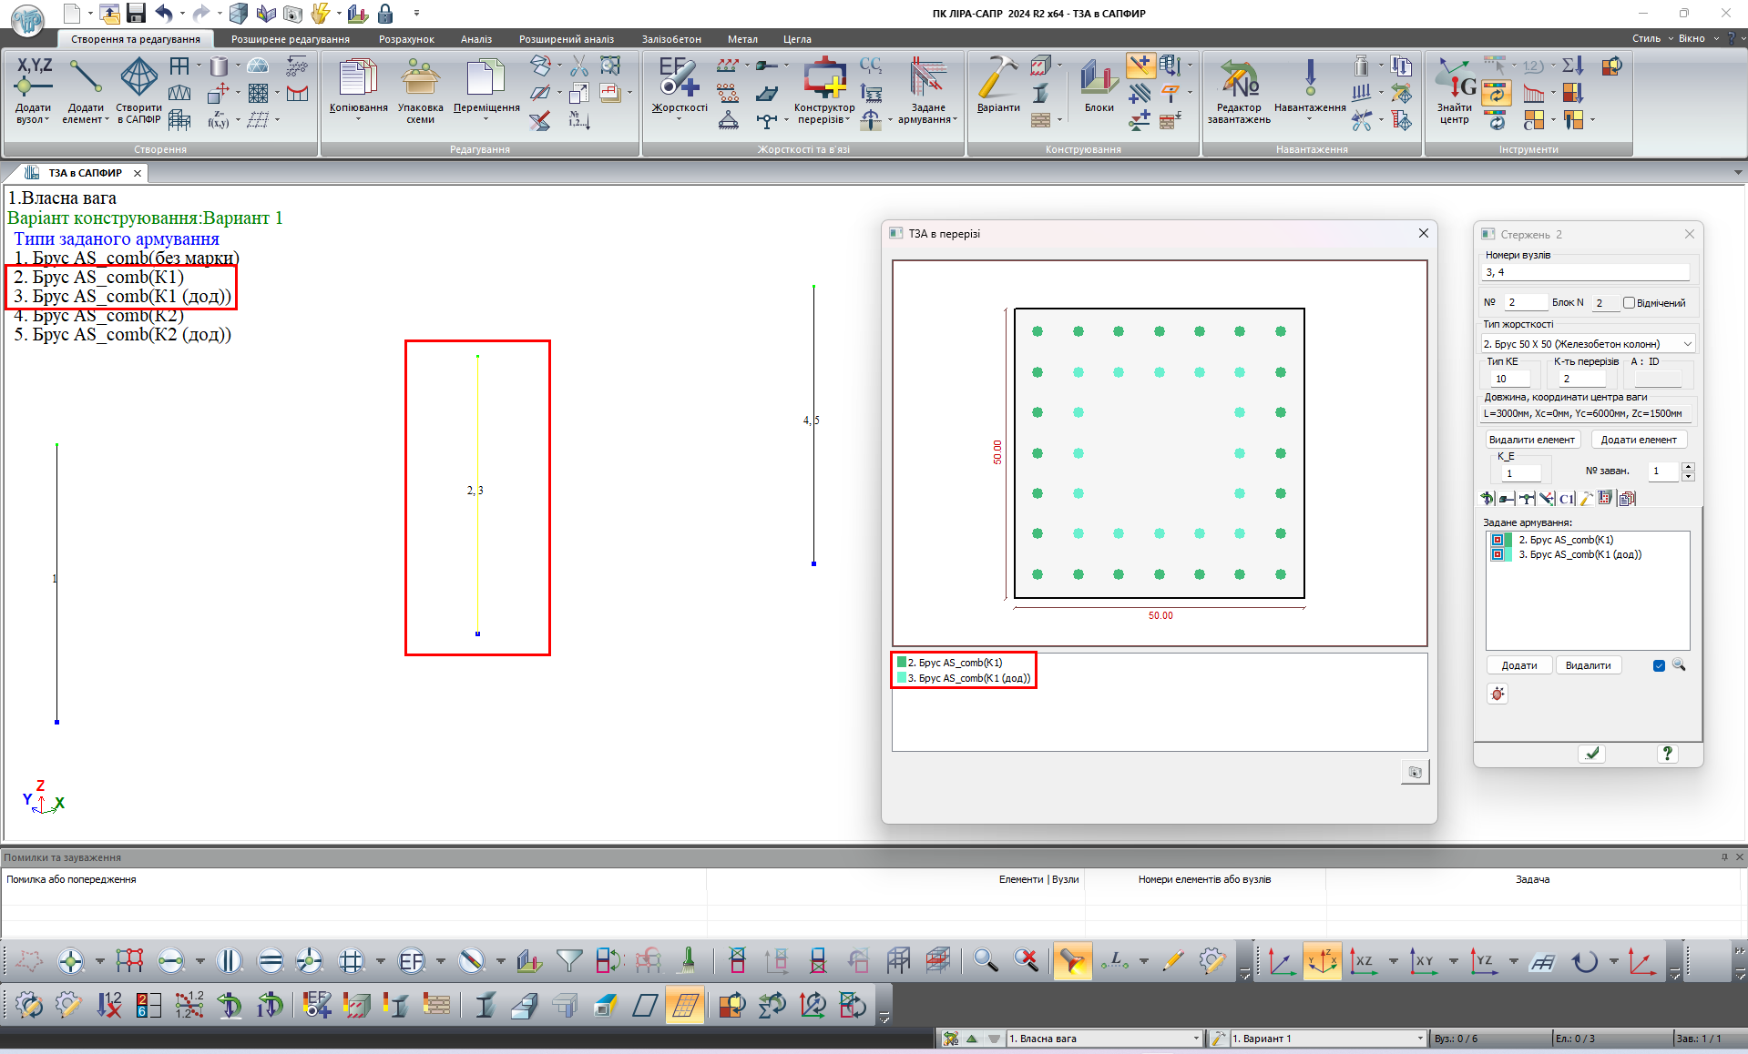
Task: Switch to the Розрахунок ribbon tab
Action: click(406, 39)
